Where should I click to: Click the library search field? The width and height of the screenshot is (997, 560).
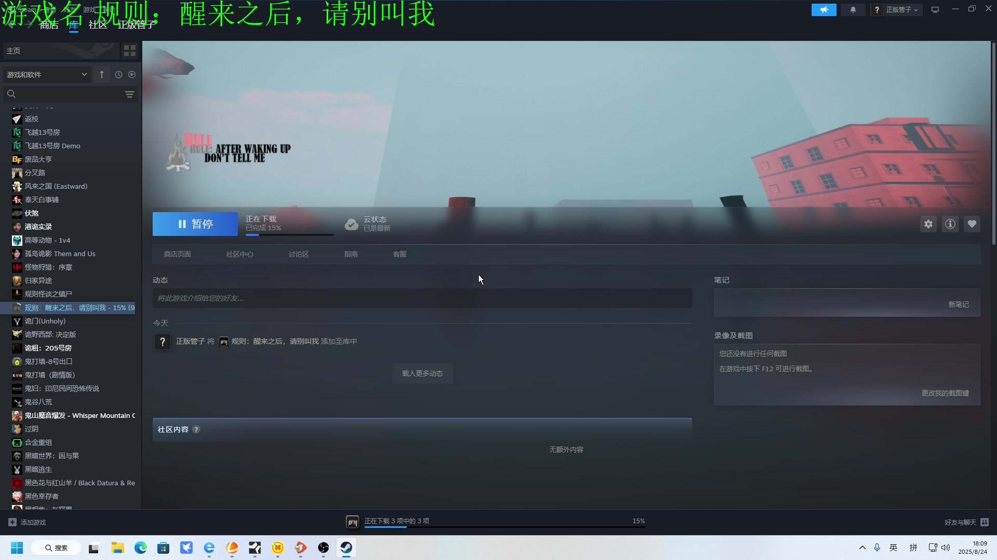pyautogui.click(x=62, y=94)
